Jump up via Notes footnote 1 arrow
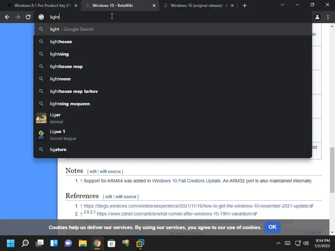 tap(81, 181)
